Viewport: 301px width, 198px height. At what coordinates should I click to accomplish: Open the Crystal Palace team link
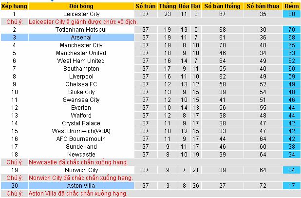click(x=81, y=123)
